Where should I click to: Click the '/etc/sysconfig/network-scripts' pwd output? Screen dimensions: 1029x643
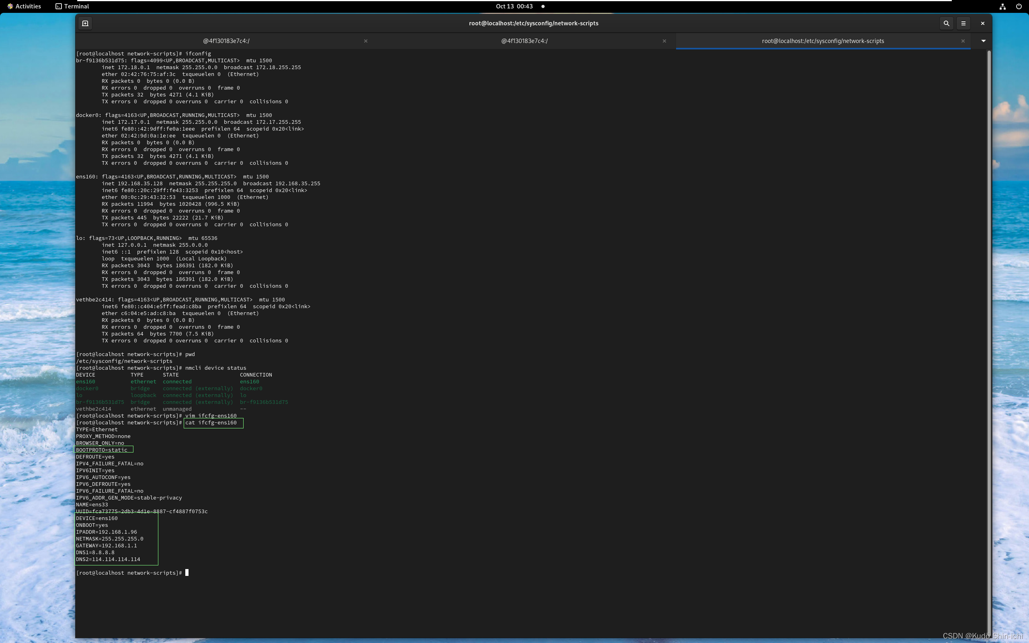[x=124, y=361]
